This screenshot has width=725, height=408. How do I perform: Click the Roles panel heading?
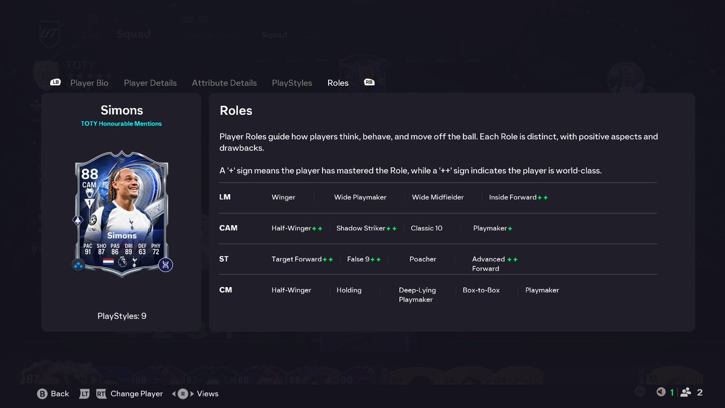pos(236,111)
